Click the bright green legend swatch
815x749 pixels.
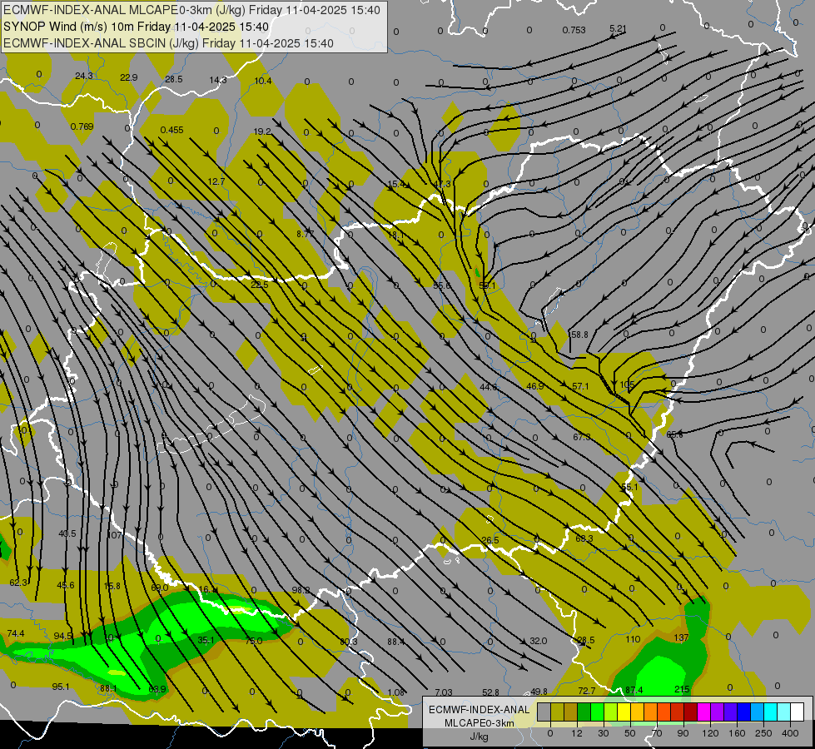597,712
